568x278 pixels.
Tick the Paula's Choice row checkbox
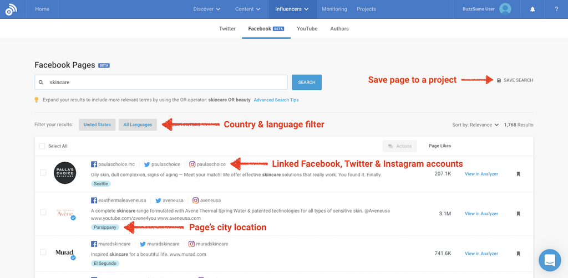click(43, 173)
